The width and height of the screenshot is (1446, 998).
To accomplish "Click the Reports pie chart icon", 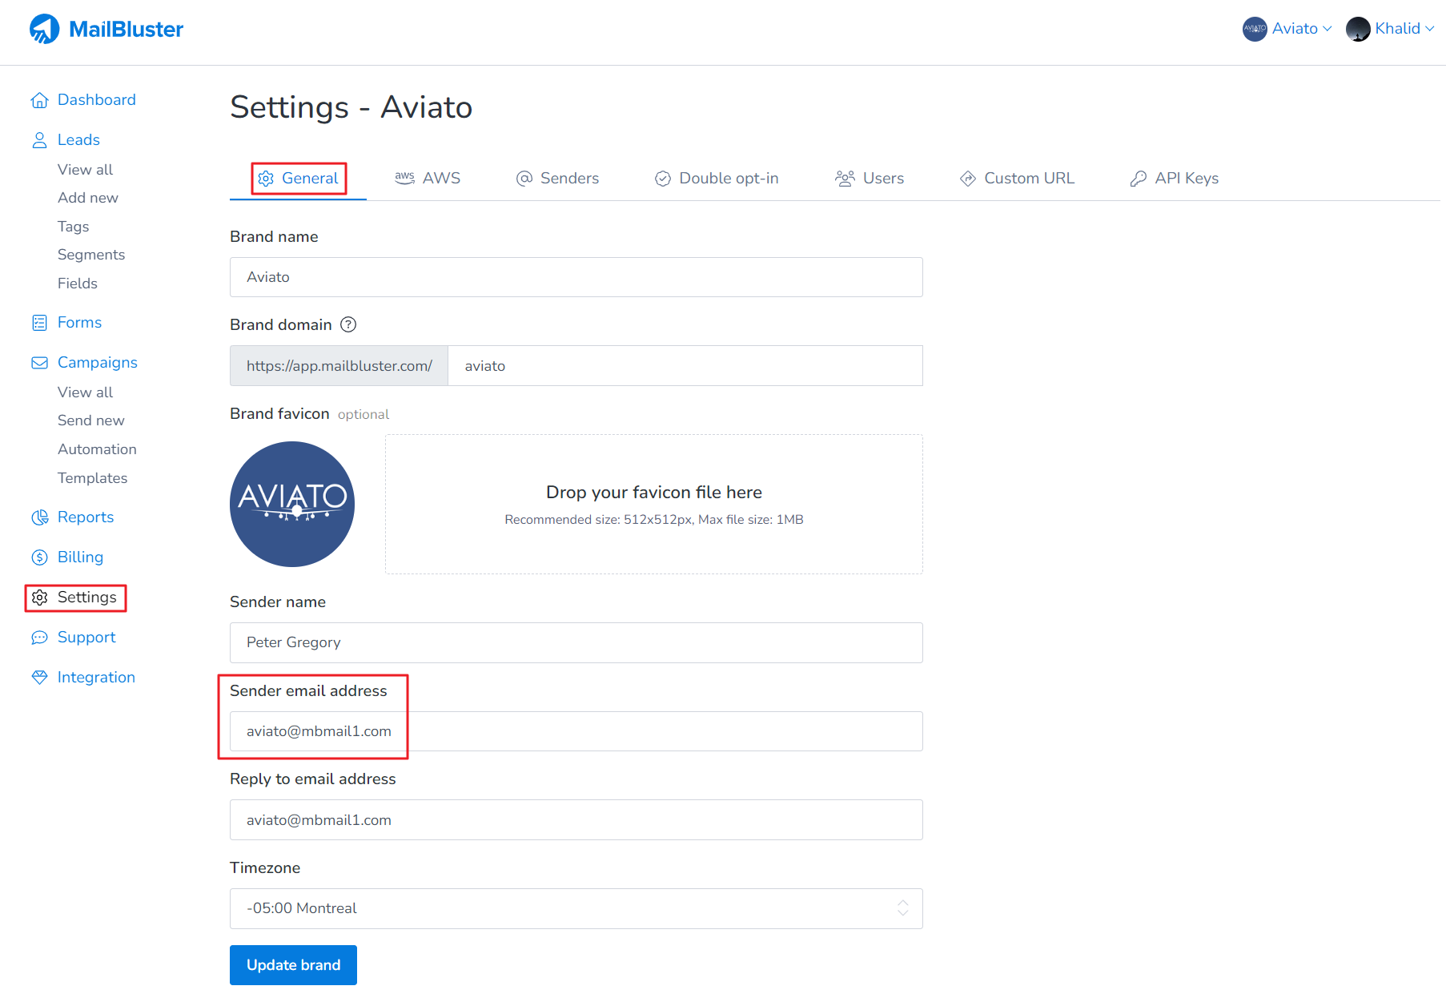I will pyautogui.click(x=39, y=517).
